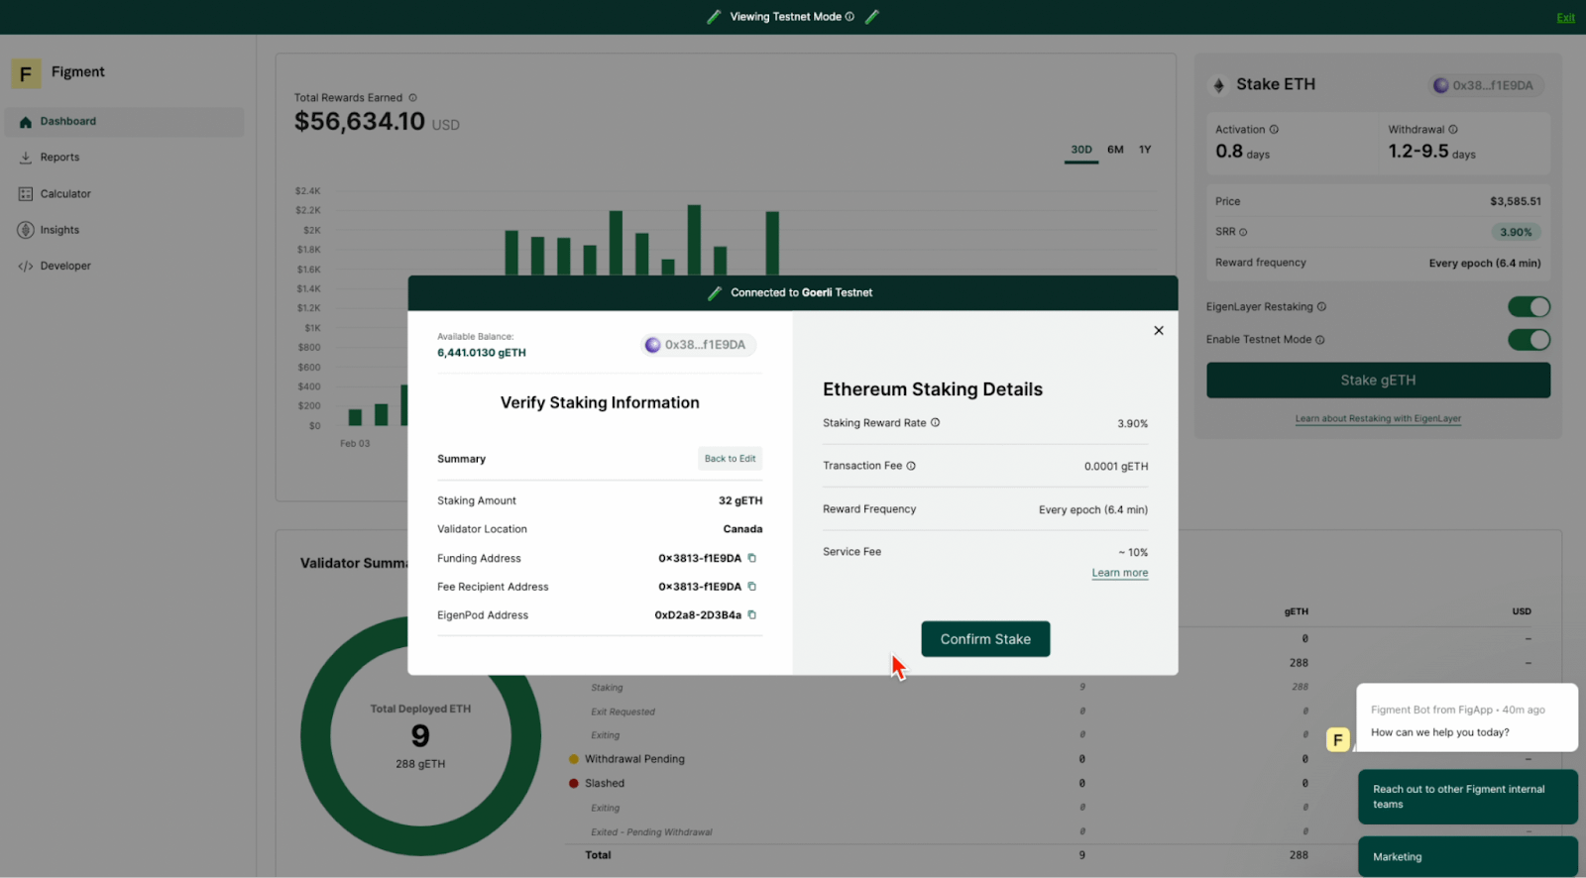Copy the EigenPod Address
This screenshot has width=1586, height=878.
[x=751, y=615]
